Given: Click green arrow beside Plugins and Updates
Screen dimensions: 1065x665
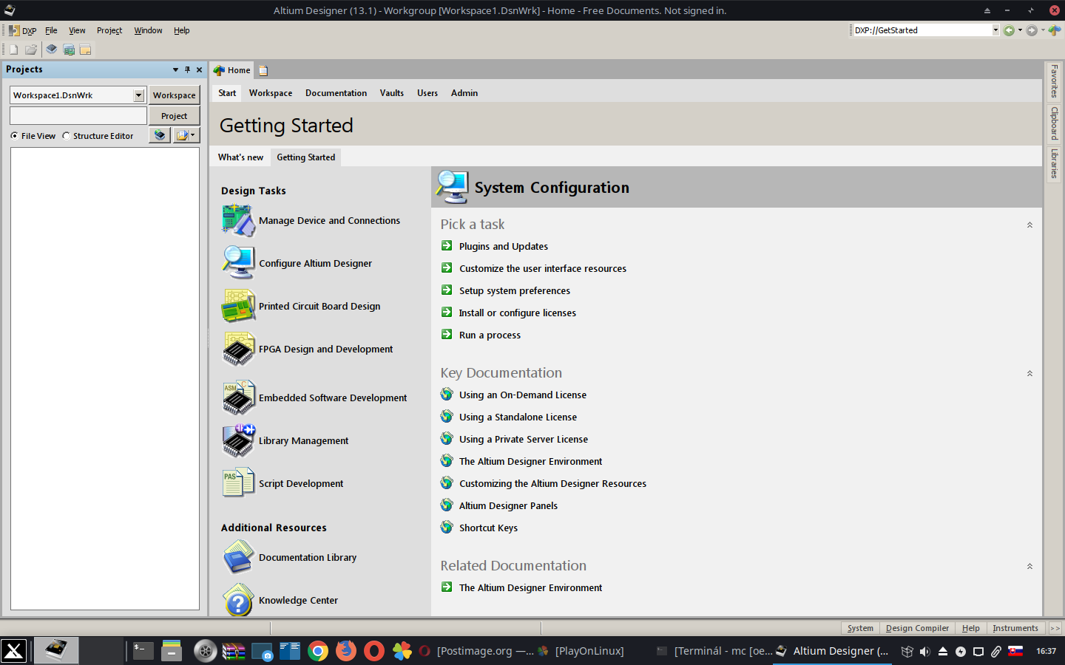Looking at the screenshot, I should tap(447, 245).
